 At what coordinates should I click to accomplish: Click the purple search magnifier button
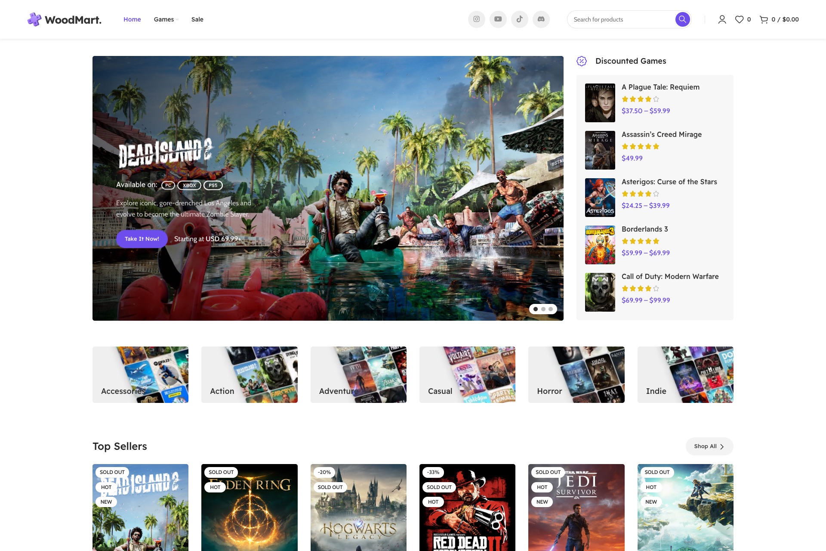[x=682, y=19]
